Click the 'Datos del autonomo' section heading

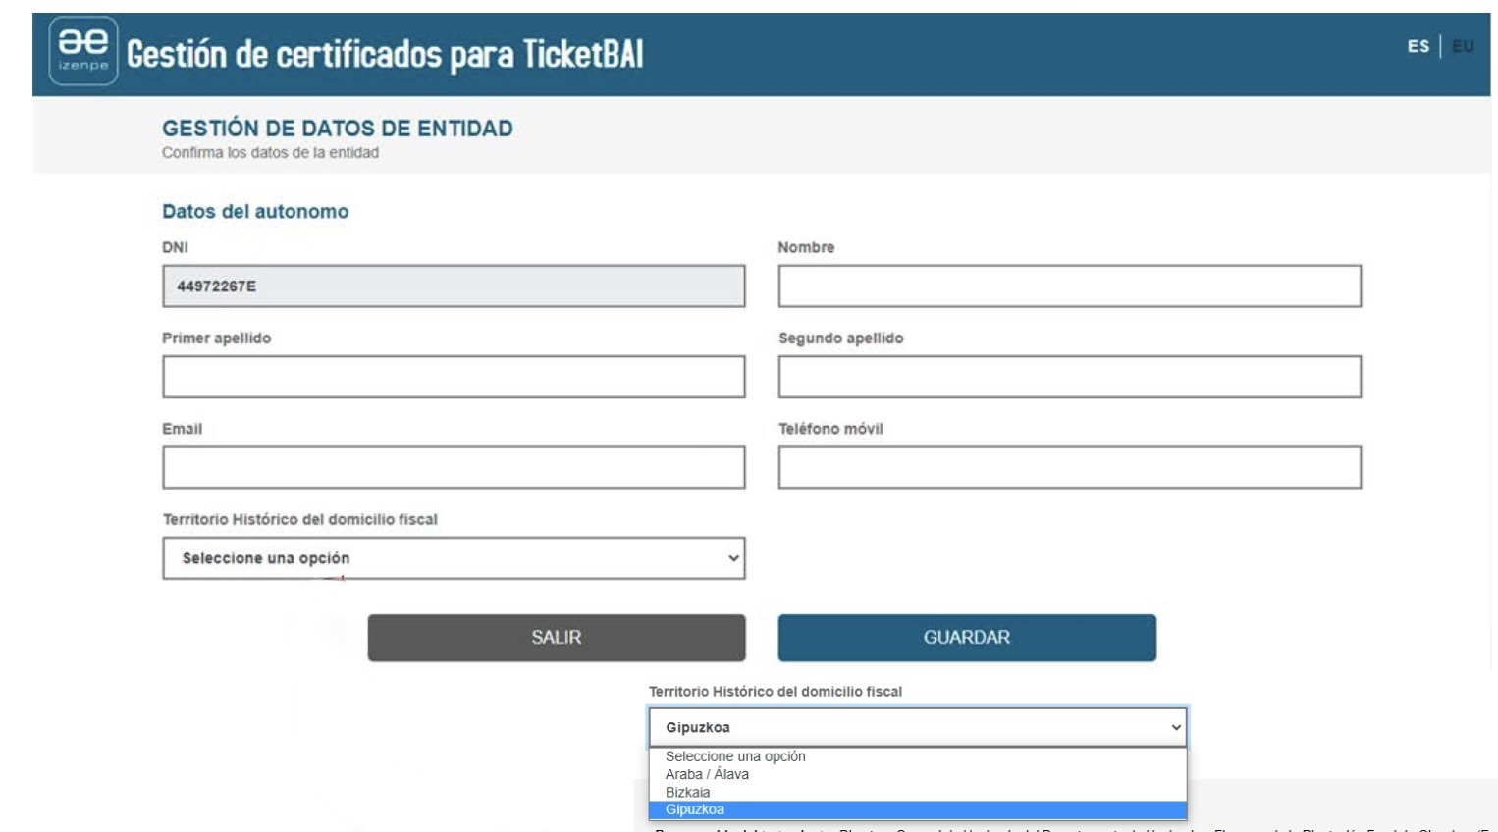[255, 211]
